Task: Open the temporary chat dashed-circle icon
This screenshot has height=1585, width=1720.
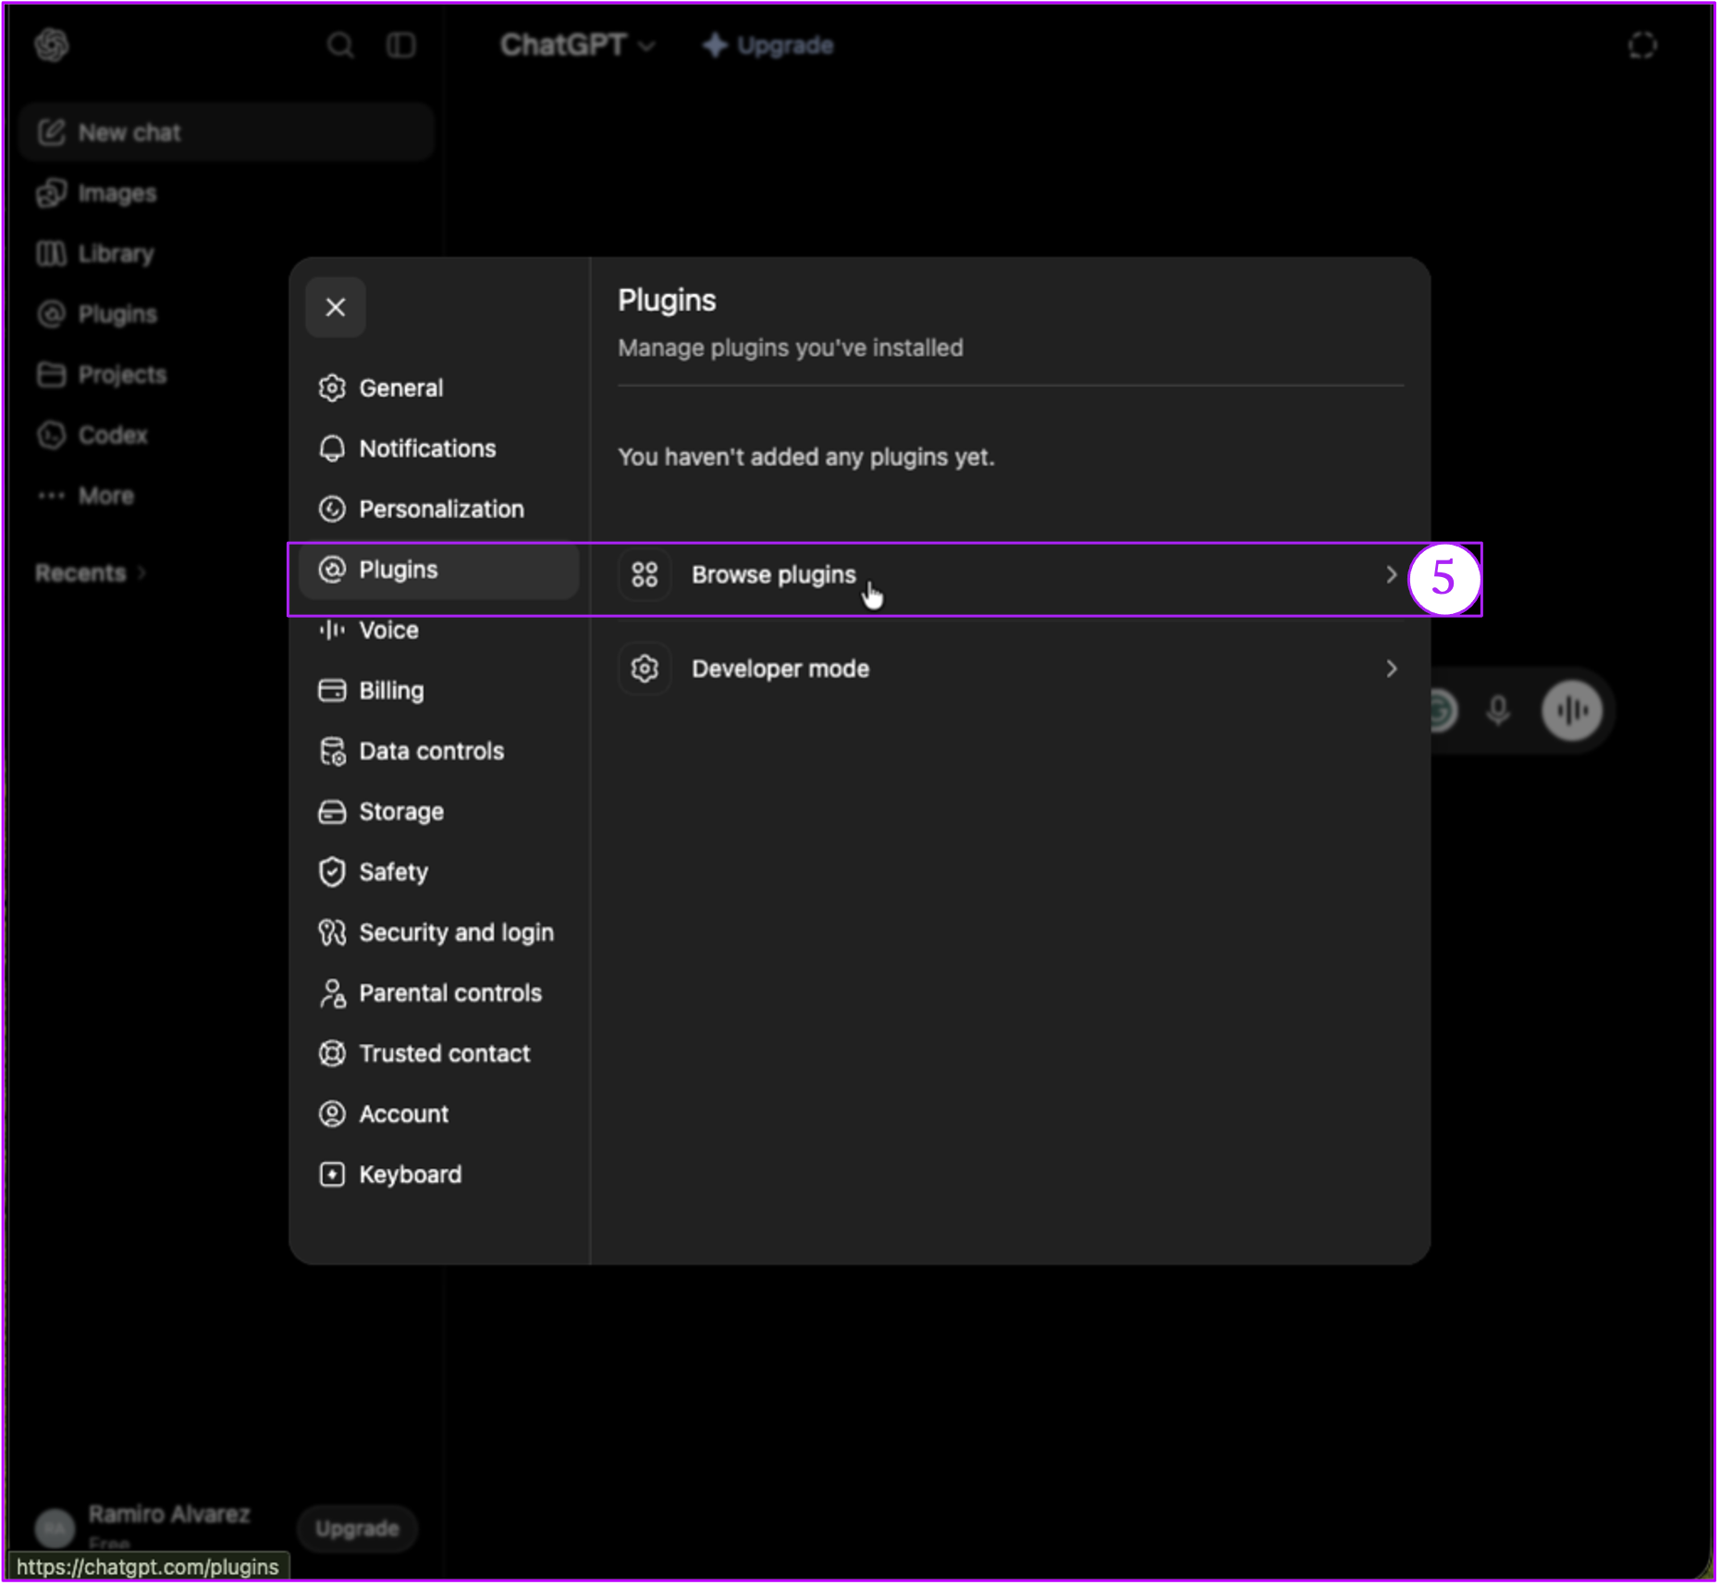Action: [x=1642, y=44]
